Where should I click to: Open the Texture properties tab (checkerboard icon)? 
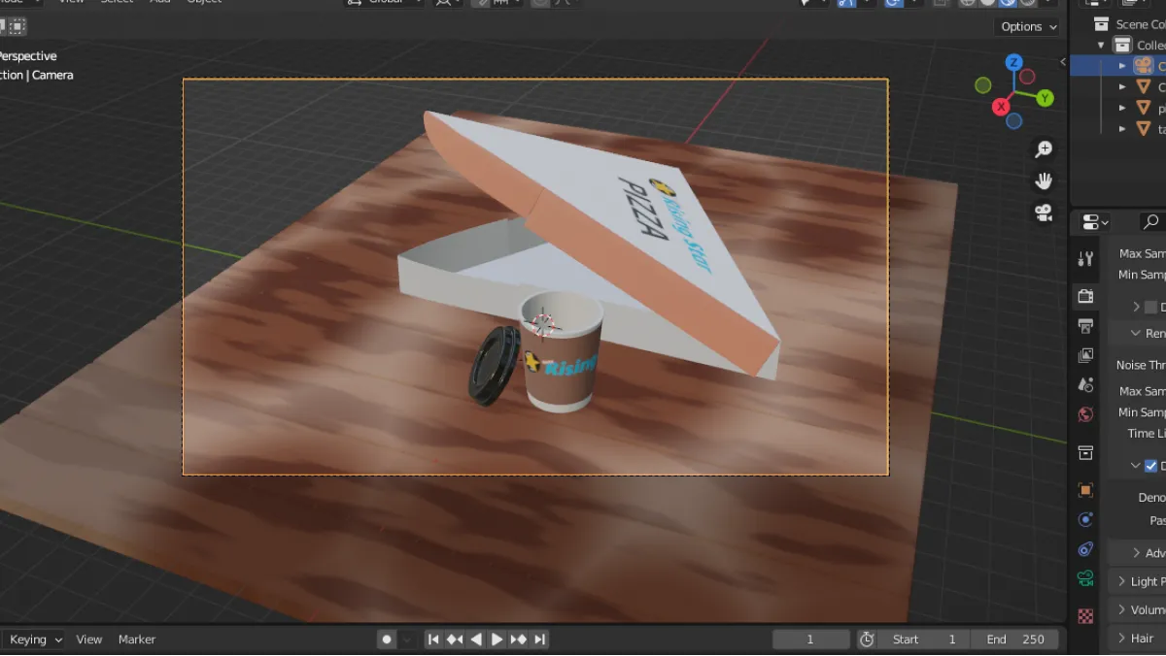pos(1086,616)
